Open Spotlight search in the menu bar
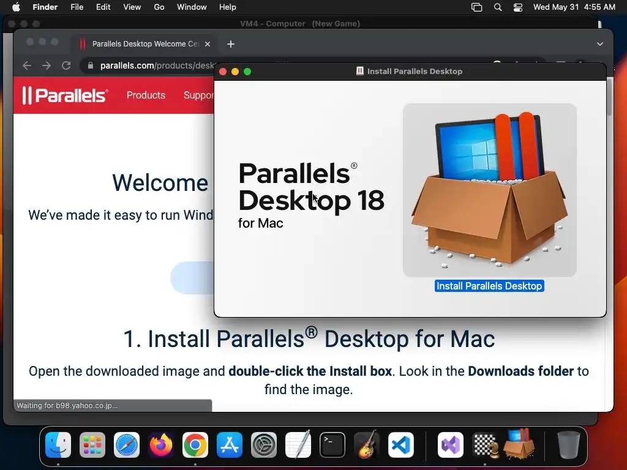This screenshot has width=627, height=470. tap(498, 7)
